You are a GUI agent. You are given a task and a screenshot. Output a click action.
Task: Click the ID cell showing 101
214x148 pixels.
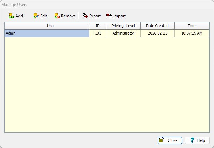98,33
